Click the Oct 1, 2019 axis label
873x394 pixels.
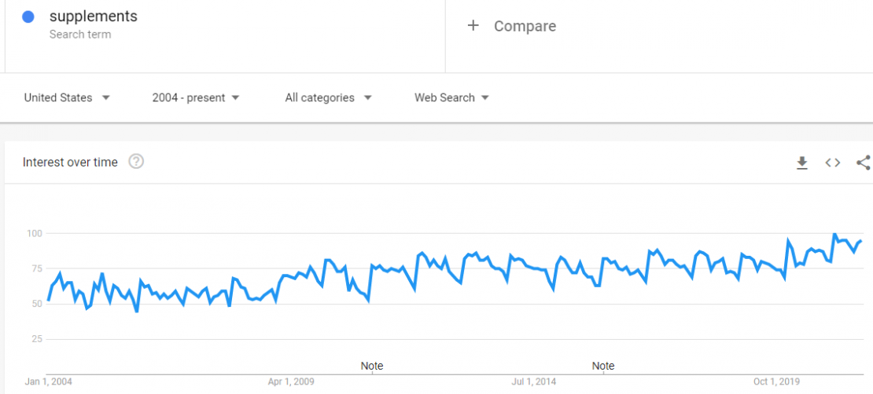[x=776, y=381]
